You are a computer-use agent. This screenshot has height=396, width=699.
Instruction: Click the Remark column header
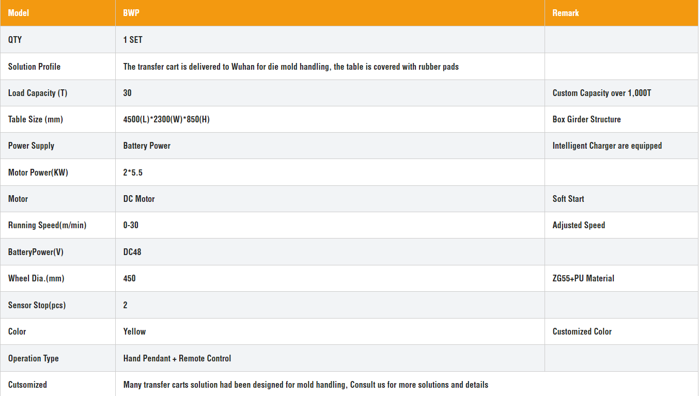(x=622, y=13)
